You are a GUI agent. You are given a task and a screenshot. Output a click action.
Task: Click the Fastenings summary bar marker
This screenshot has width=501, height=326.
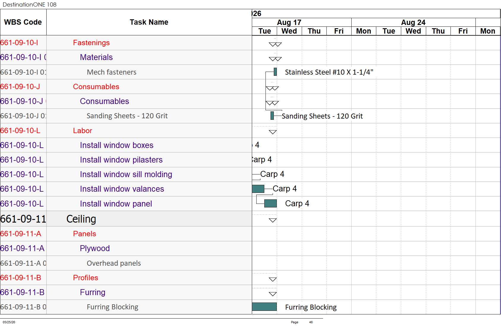point(275,45)
